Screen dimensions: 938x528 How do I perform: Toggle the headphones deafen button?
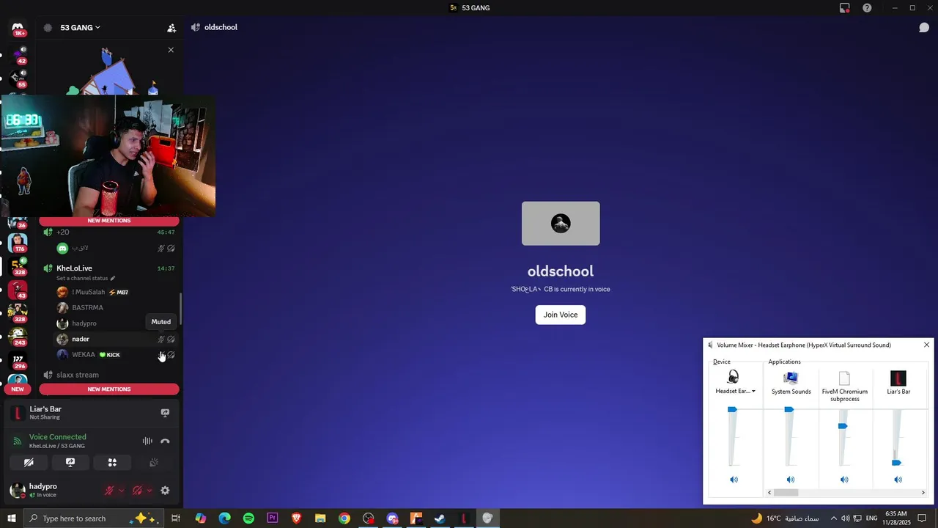click(x=137, y=491)
